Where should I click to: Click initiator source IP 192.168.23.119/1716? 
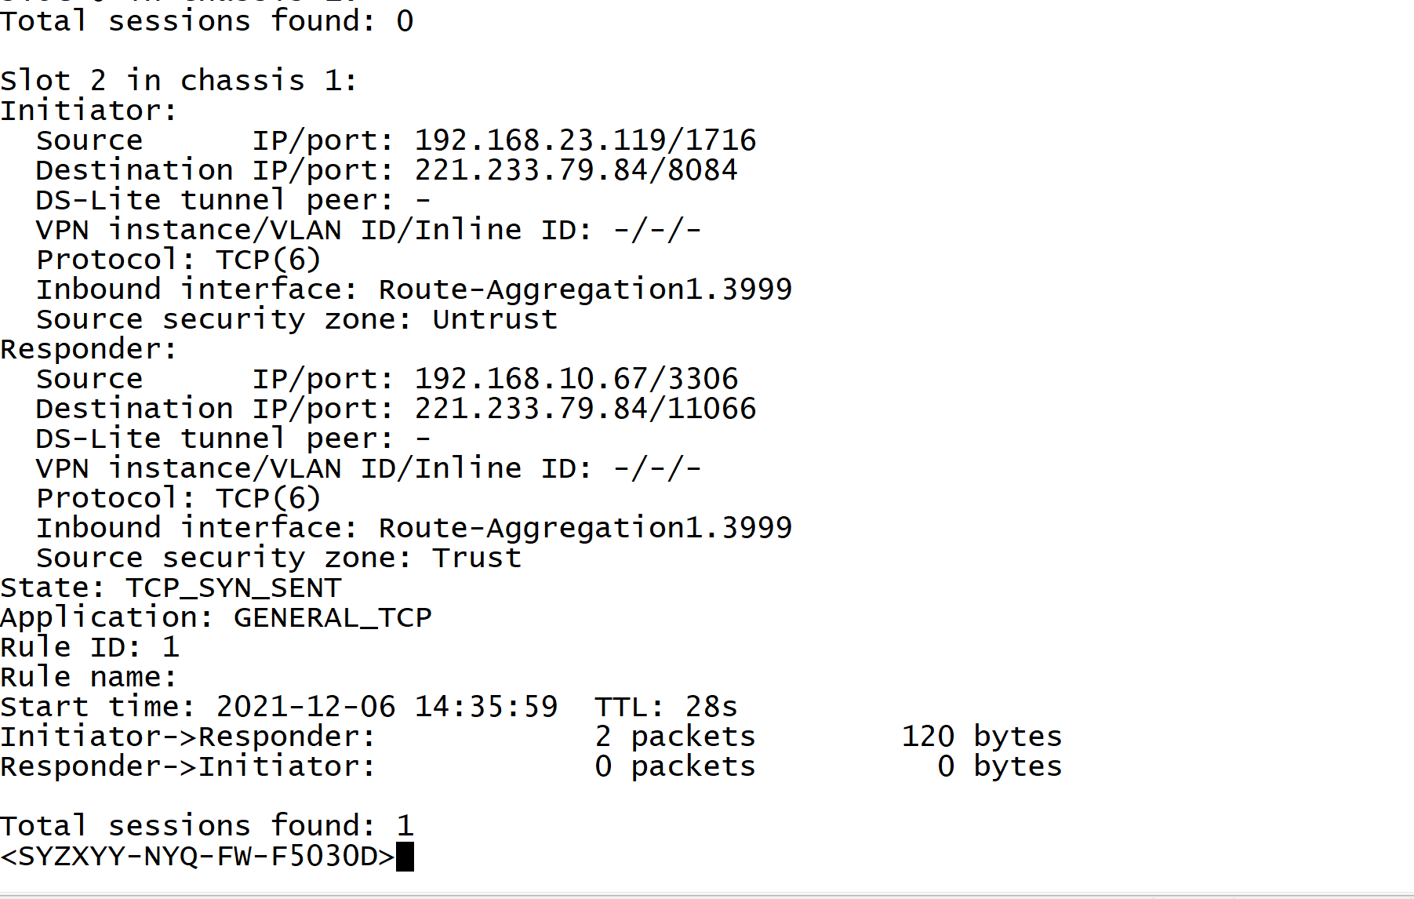click(585, 140)
